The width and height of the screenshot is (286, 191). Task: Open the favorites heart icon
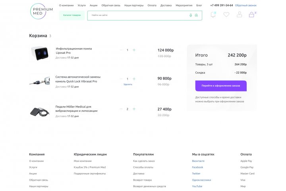[x=226, y=15]
